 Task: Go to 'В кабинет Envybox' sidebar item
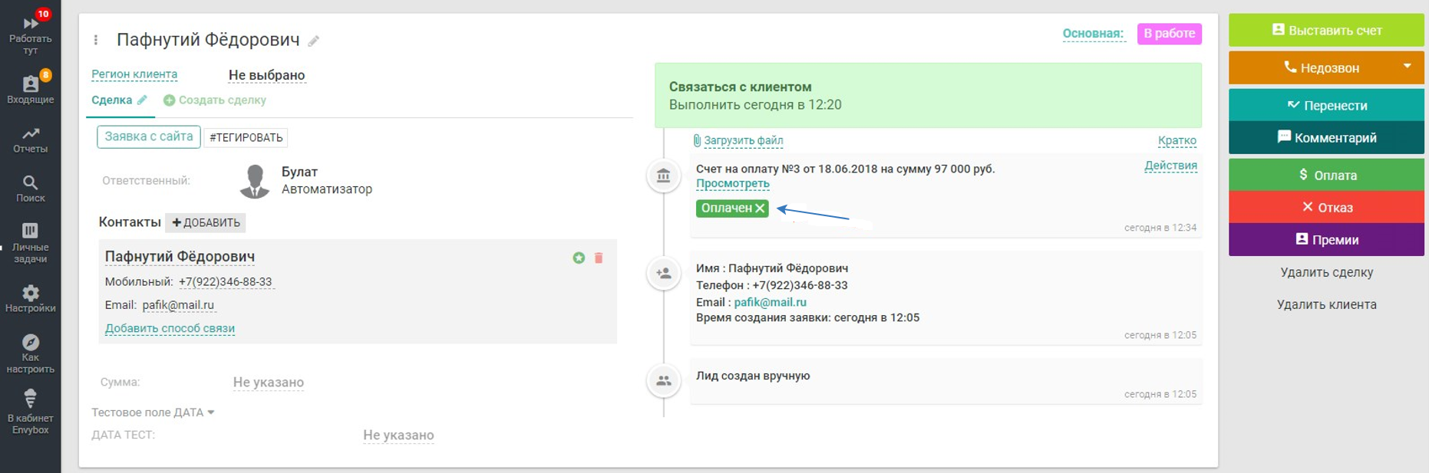tap(30, 412)
